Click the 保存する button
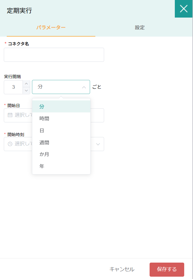Image resolution: width=193 pixels, height=279 pixels. tap(167, 269)
